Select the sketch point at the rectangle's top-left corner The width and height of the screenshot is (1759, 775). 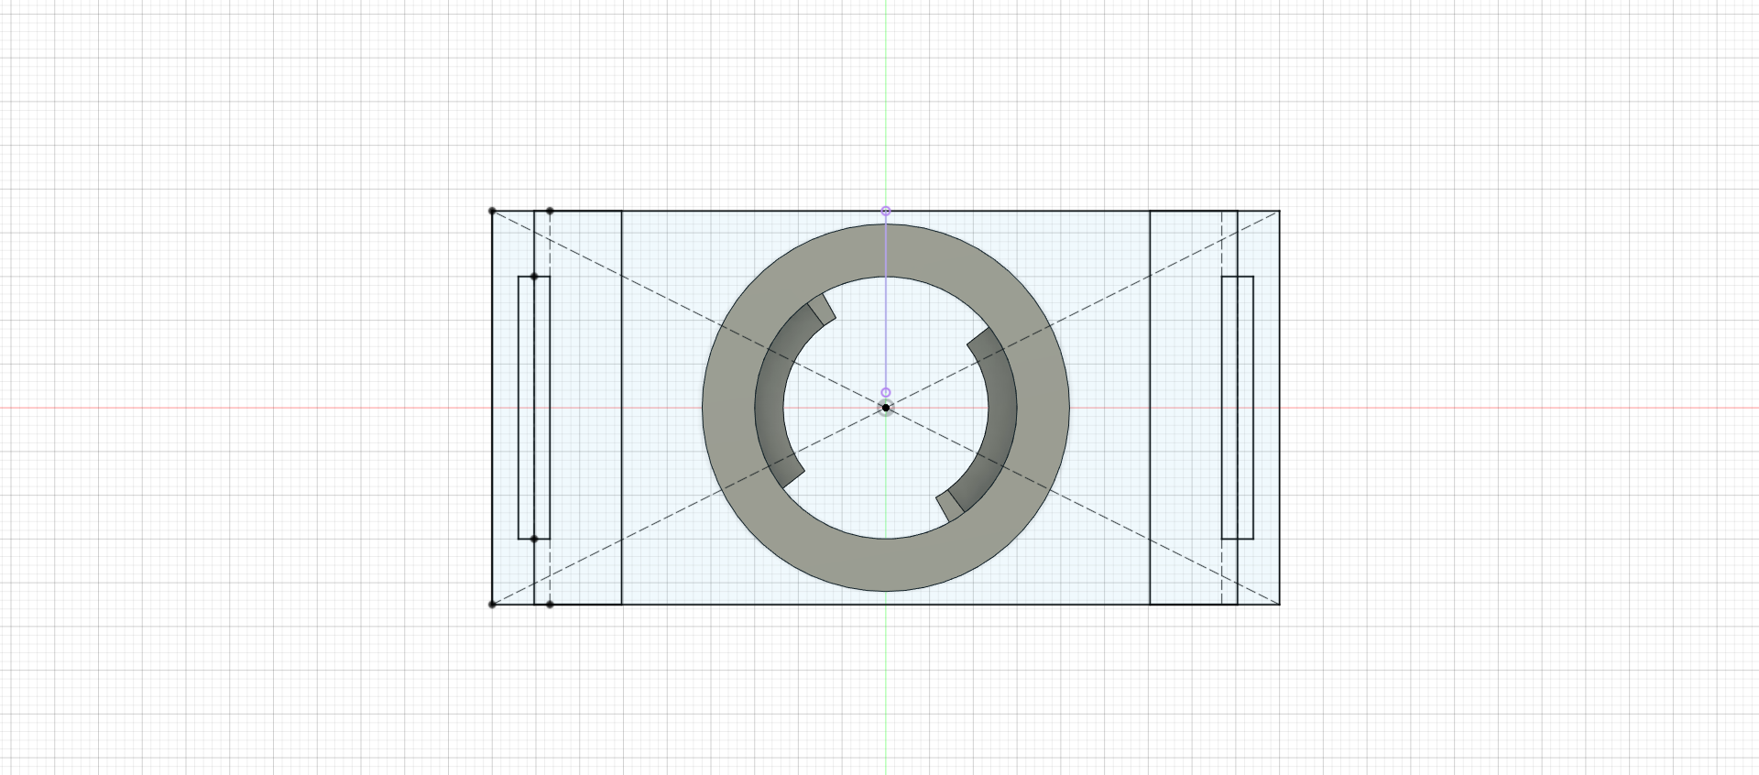pyautogui.click(x=493, y=212)
